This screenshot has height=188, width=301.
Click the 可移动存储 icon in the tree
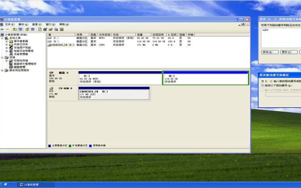[x=11, y=61]
